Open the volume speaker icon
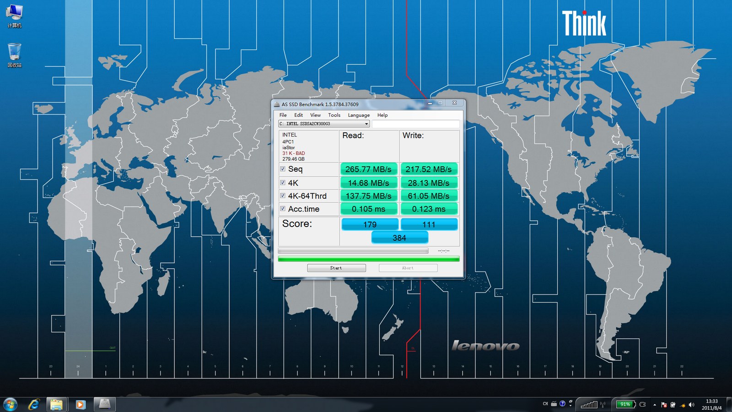Viewport: 732px width, 412px height. [x=691, y=405]
